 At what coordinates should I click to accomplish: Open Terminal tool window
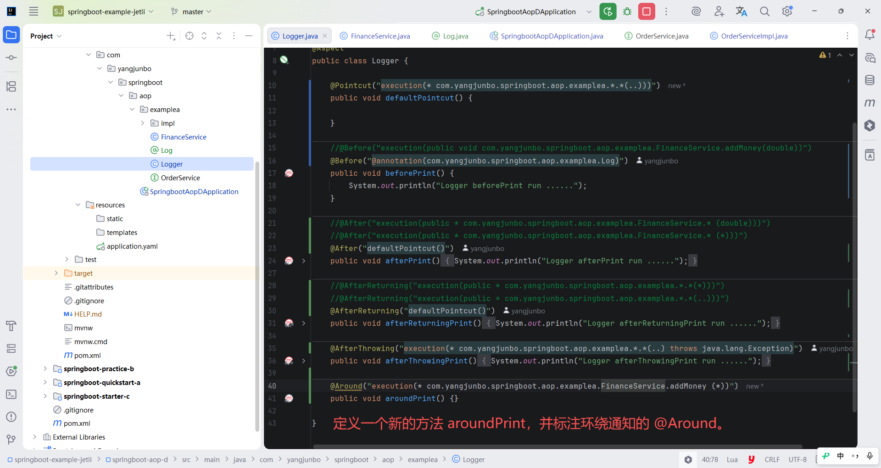(x=11, y=394)
